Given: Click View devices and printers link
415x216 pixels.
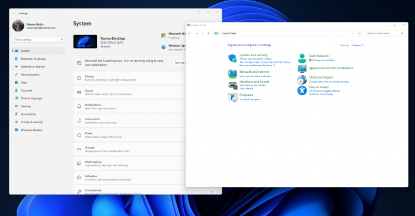Looking at the screenshot, I should [x=253, y=85].
